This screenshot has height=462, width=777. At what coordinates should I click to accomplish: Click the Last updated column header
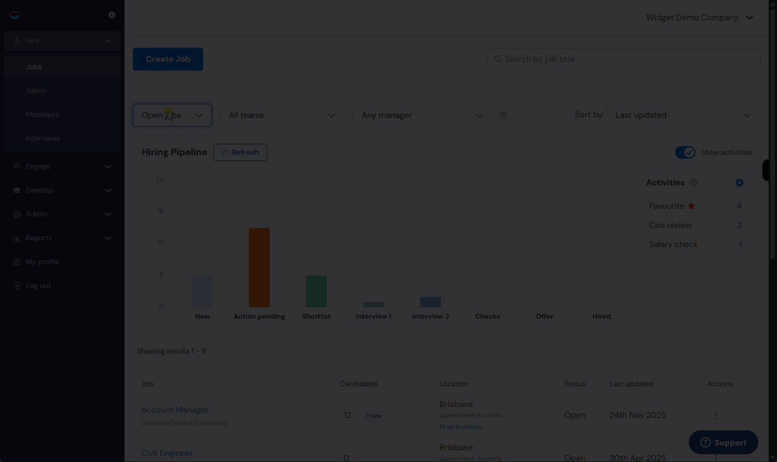tap(631, 384)
